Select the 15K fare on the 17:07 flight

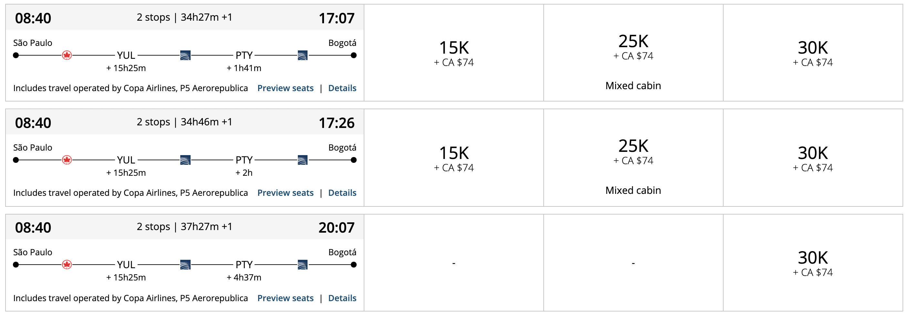454,53
